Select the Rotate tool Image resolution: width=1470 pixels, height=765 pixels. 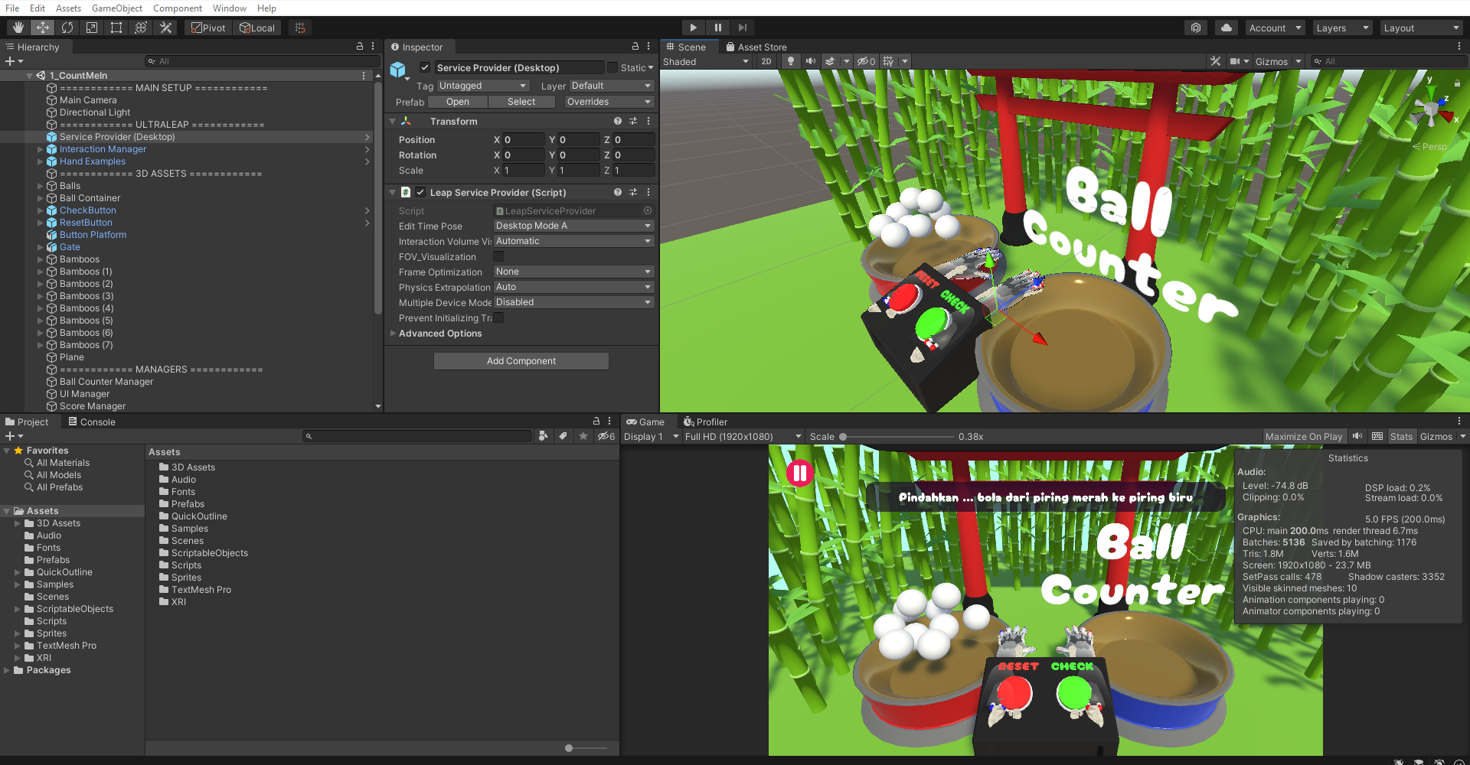tap(67, 28)
